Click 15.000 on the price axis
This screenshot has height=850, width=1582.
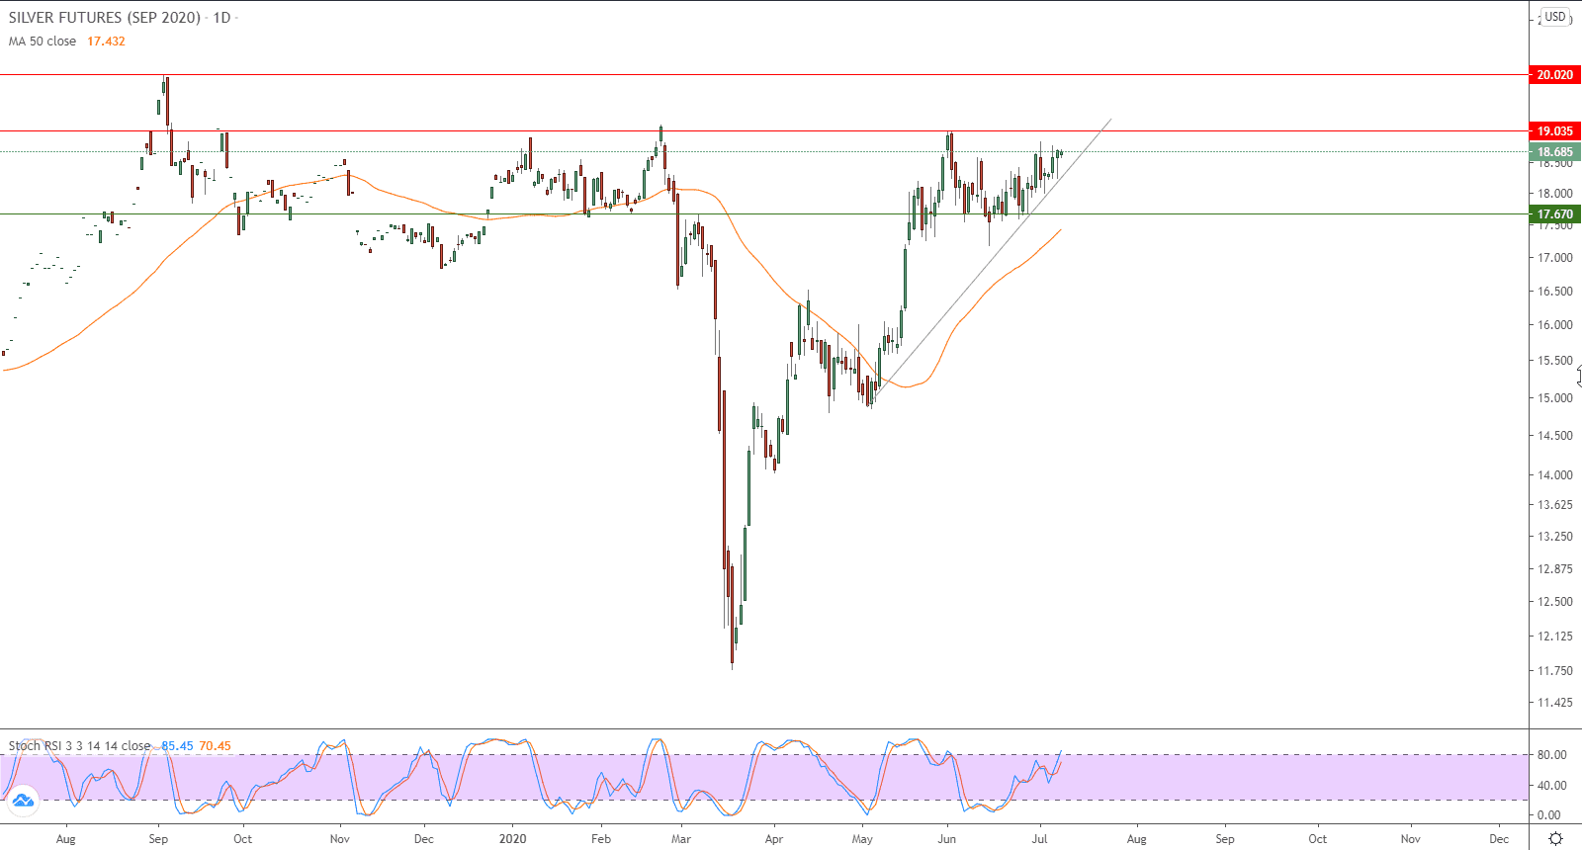coord(1554,398)
